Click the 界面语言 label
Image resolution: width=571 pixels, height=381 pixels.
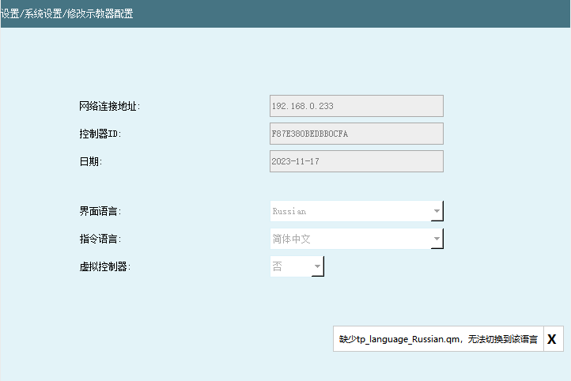point(100,212)
